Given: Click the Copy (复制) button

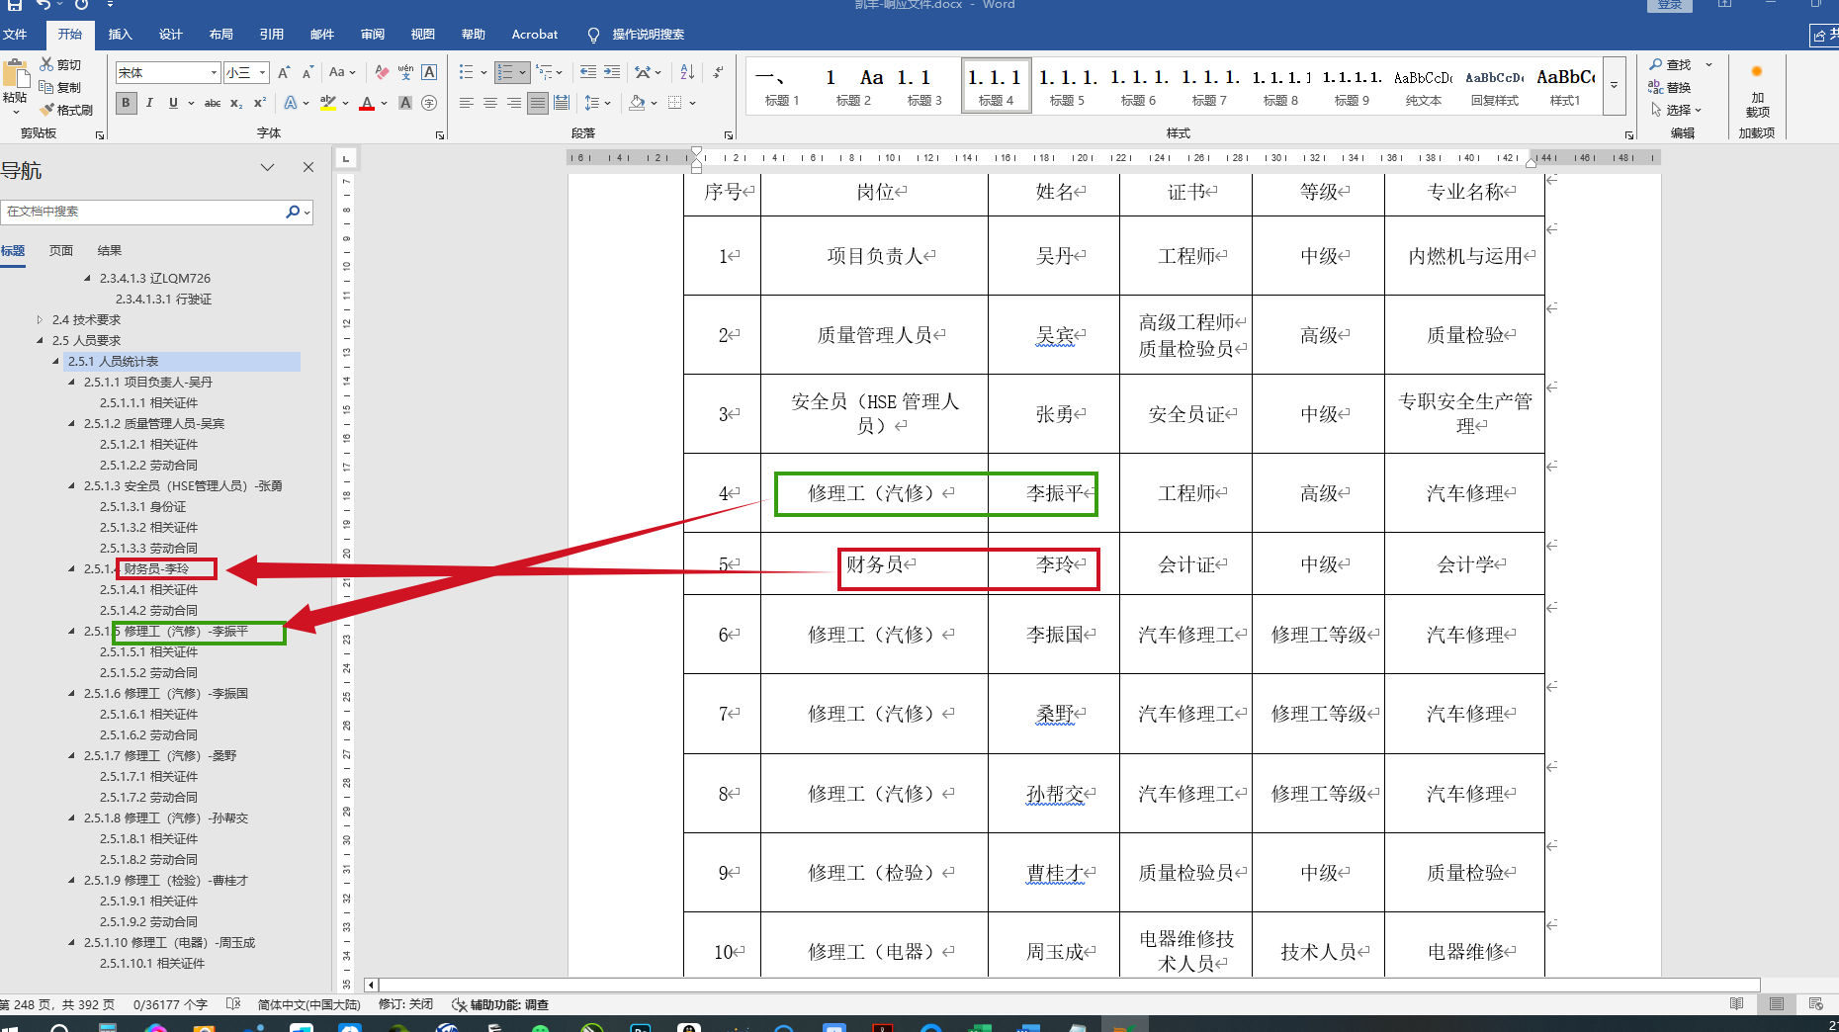Looking at the screenshot, I should (x=60, y=87).
